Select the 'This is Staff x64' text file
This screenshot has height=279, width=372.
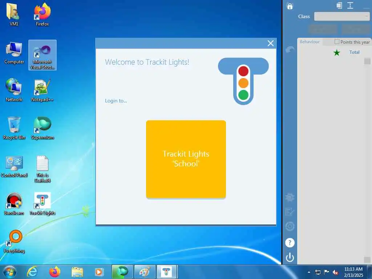(x=43, y=169)
